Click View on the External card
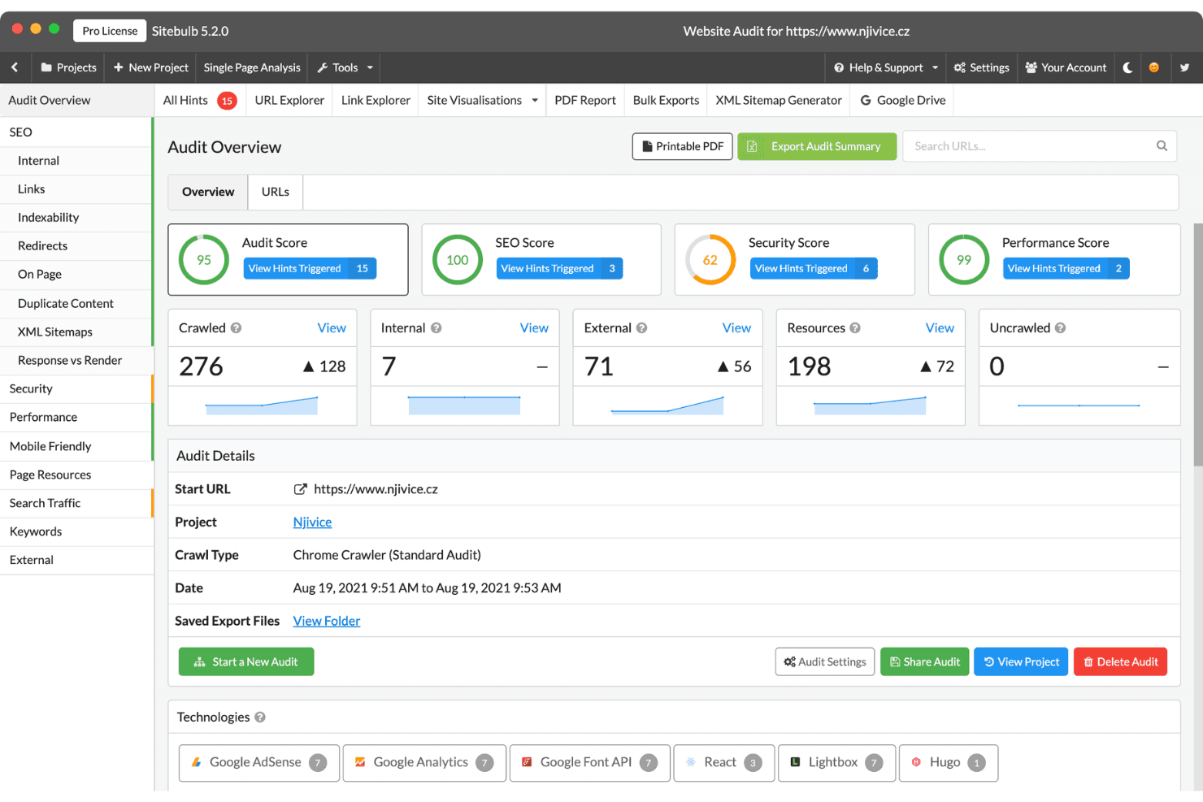 (x=736, y=328)
